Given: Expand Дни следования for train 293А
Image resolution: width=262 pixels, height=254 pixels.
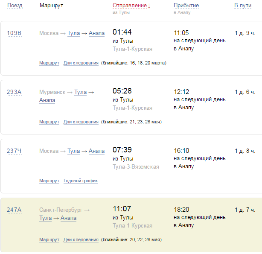Looking at the screenshot, I should pos(81,122).
